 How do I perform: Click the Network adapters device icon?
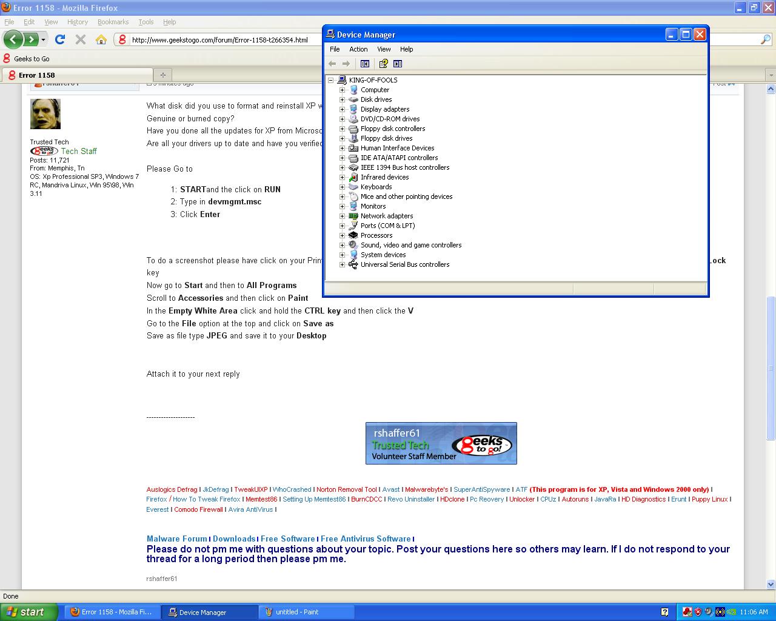pos(353,216)
